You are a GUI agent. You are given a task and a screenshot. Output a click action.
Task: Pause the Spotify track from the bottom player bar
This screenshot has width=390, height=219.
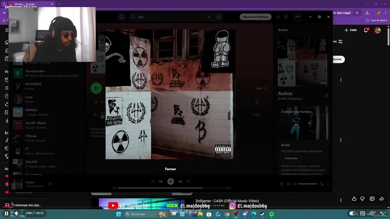[171, 182]
